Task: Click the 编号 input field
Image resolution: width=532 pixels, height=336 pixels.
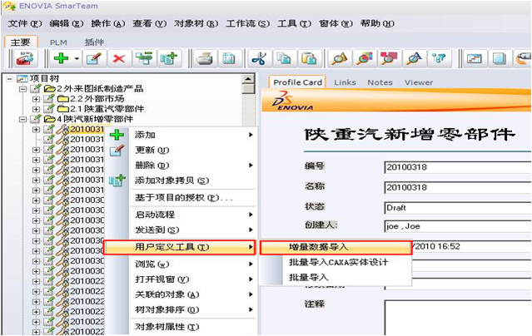Action: pyautogui.click(x=458, y=167)
